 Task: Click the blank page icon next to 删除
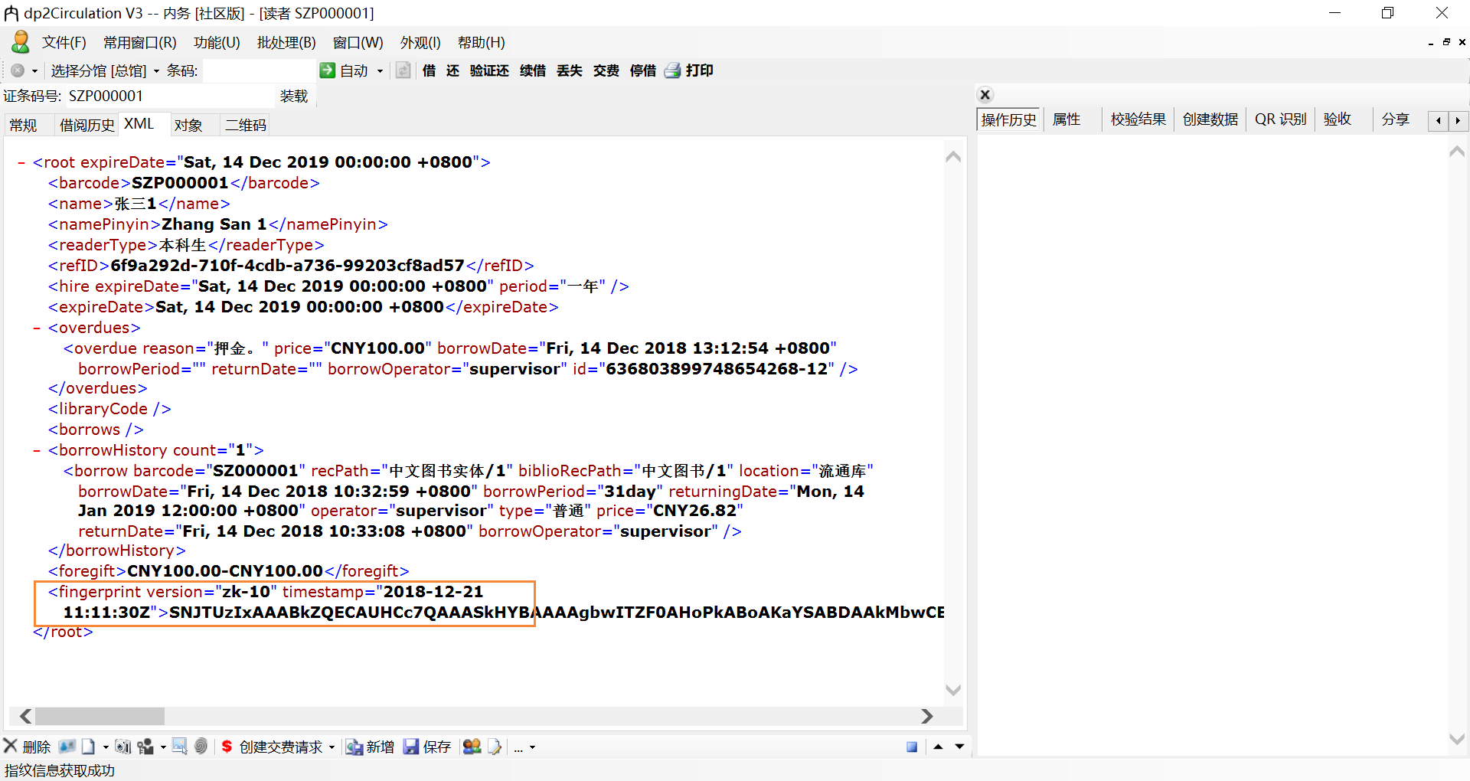point(89,747)
